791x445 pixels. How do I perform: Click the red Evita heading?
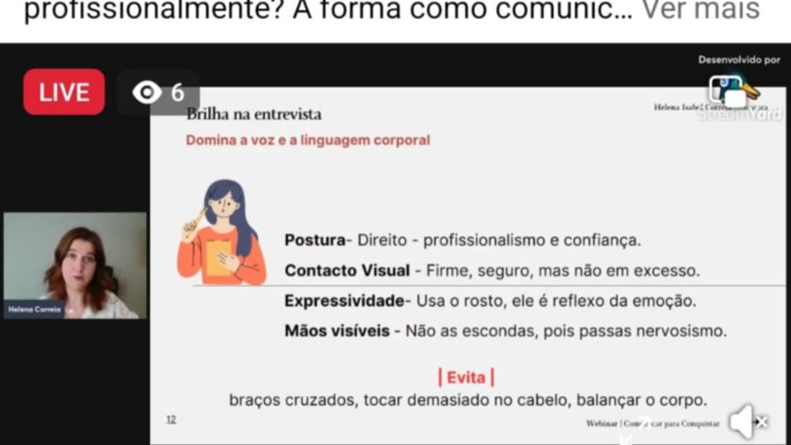(466, 377)
